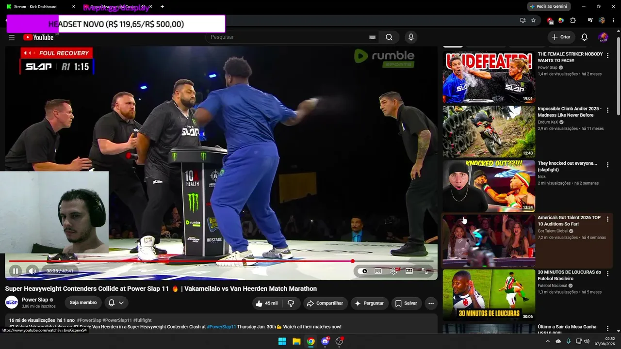The width and height of the screenshot is (621, 349).
Task: Open options for 'Último a Sair da Mesa' video
Action: [607, 328]
